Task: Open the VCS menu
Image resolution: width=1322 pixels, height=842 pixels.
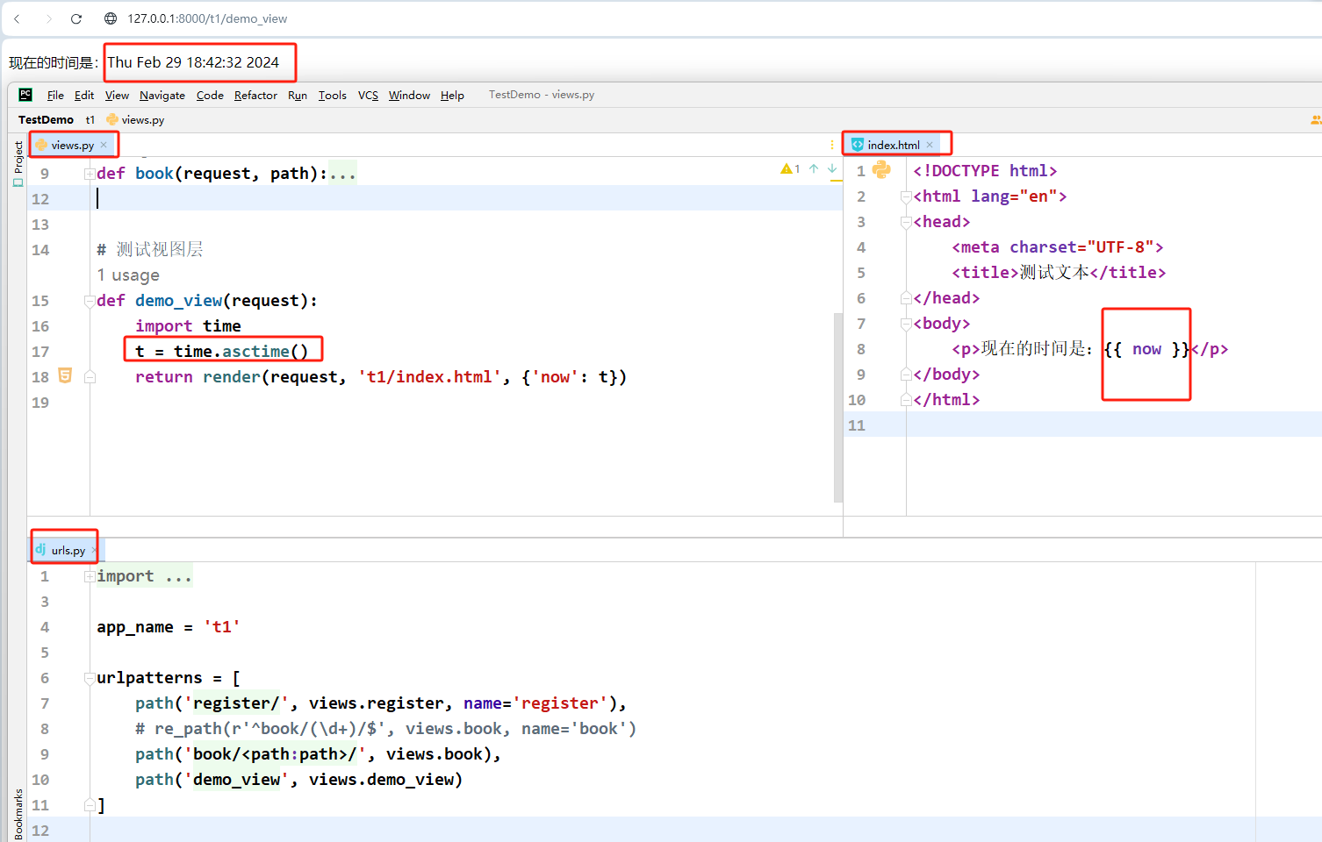Action: [x=368, y=95]
